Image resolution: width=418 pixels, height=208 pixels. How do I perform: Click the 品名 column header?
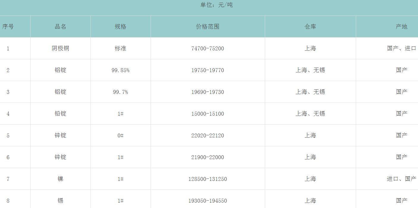(60, 27)
